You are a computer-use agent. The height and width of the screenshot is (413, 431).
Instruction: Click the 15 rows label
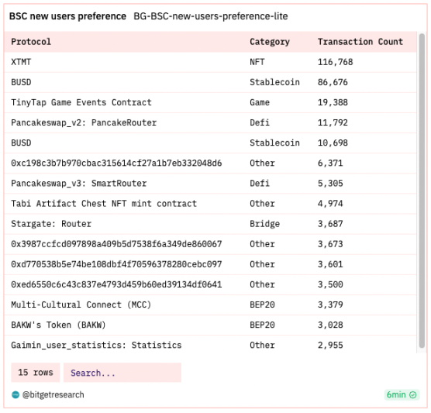(x=36, y=373)
